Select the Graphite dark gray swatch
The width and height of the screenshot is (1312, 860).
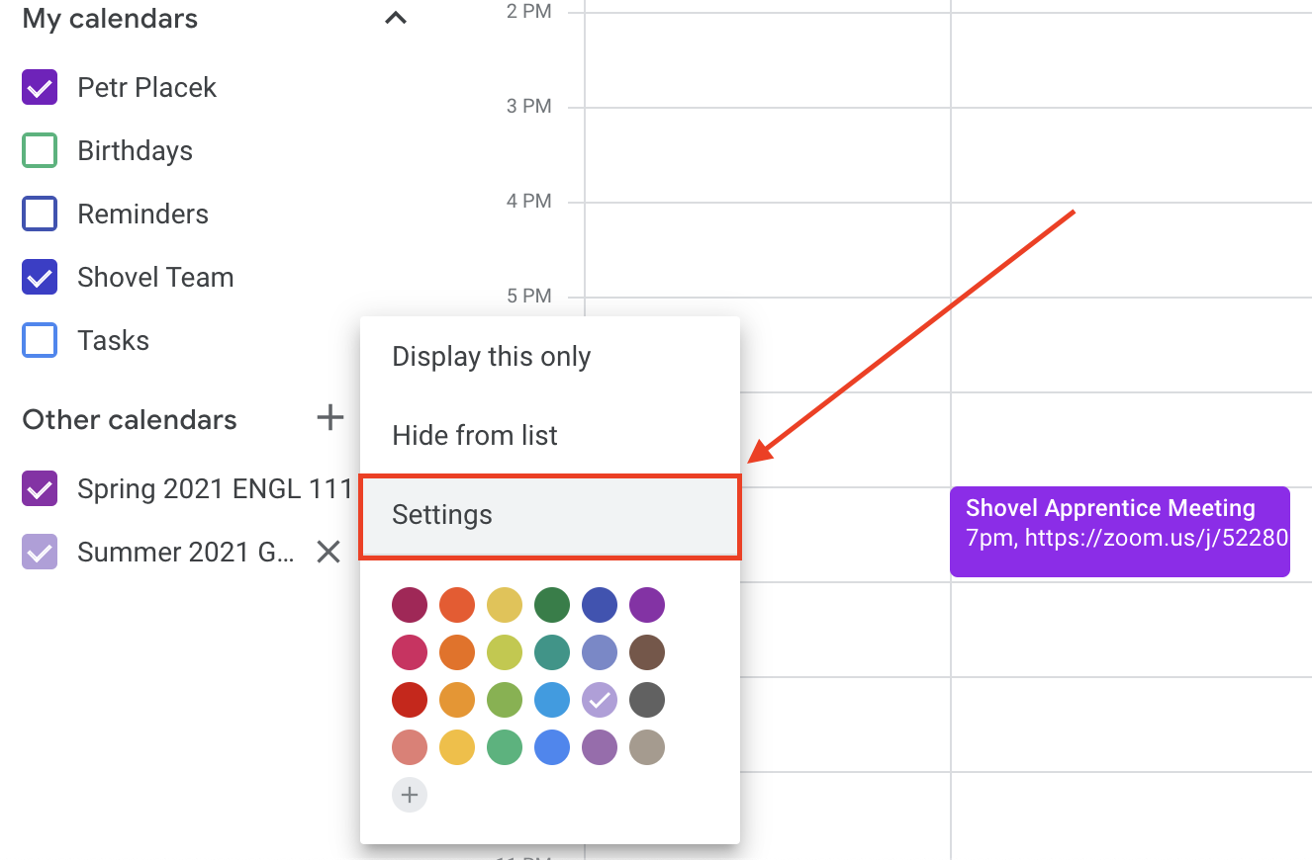pyautogui.click(x=647, y=699)
